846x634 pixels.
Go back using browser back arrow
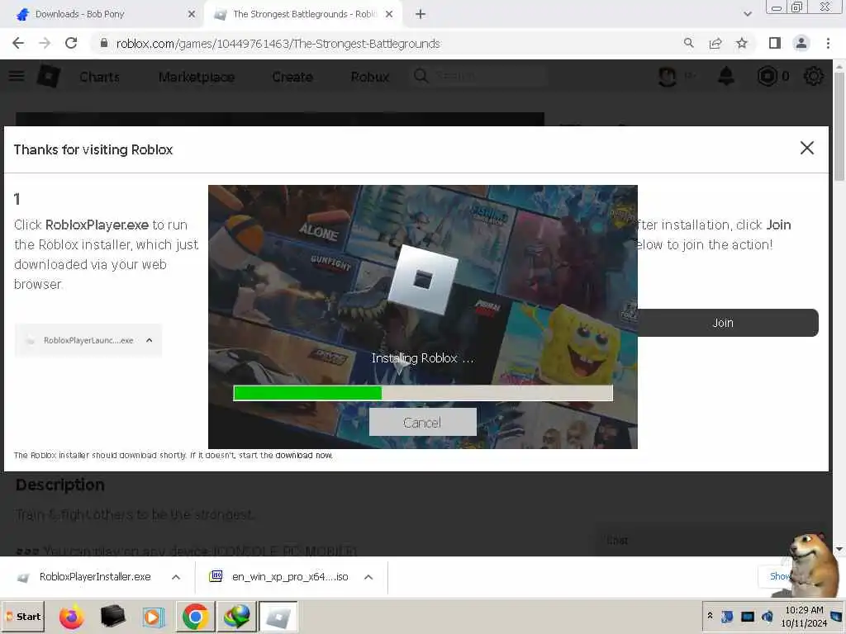coord(18,43)
